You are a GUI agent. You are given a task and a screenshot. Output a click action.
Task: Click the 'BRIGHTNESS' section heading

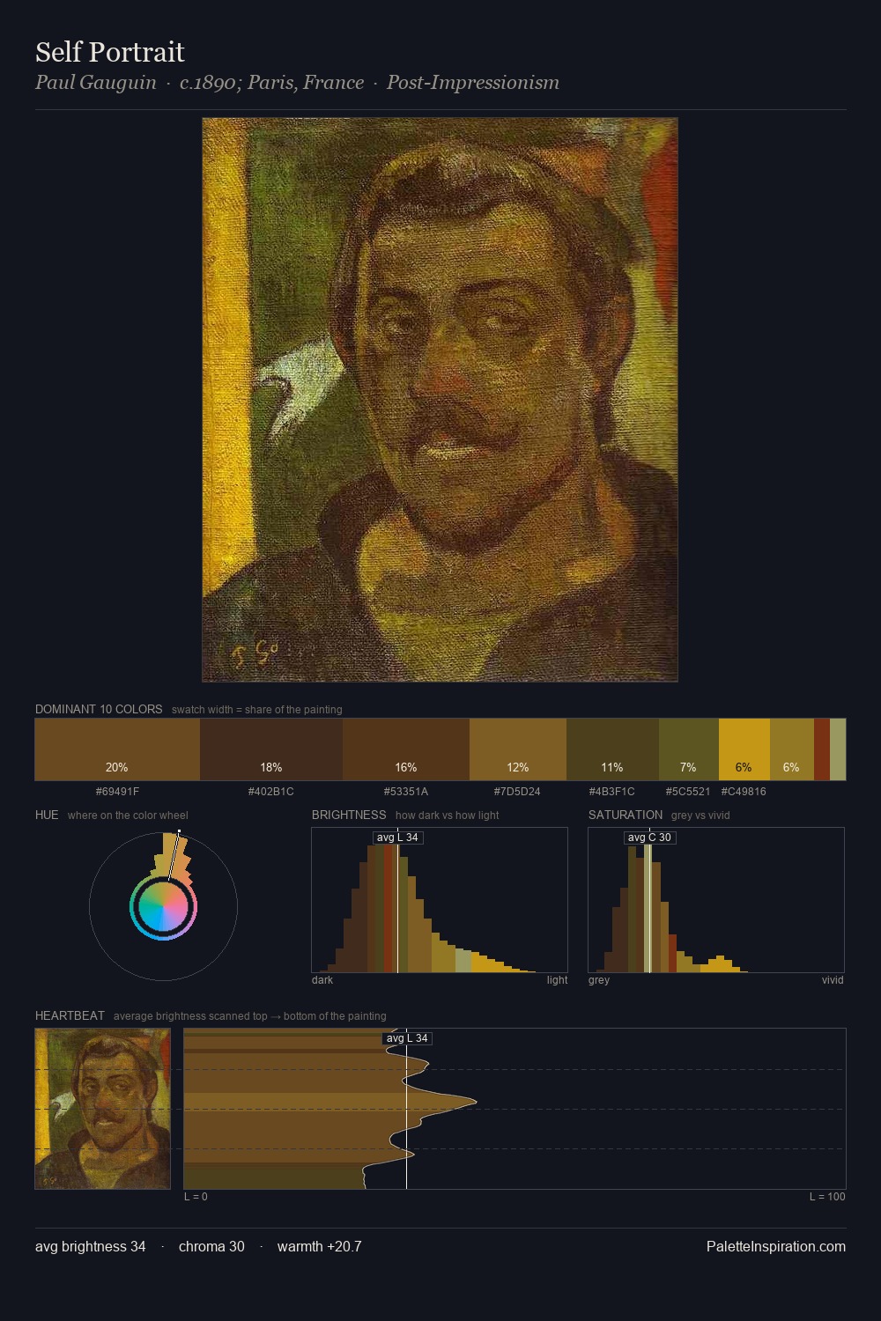pos(349,815)
